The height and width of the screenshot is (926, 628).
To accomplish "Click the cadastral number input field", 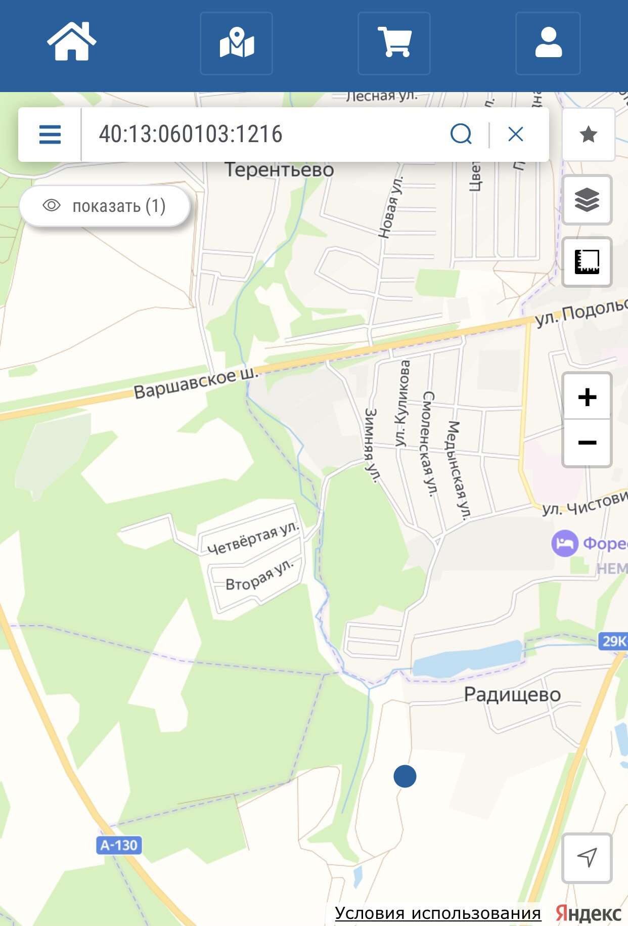I will click(x=263, y=135).
